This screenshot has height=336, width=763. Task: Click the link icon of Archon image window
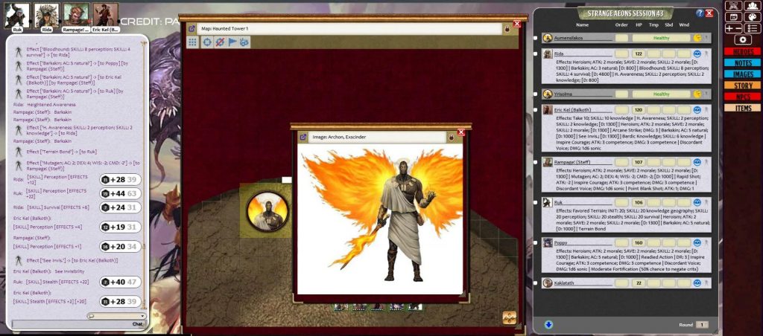(303, 137)
